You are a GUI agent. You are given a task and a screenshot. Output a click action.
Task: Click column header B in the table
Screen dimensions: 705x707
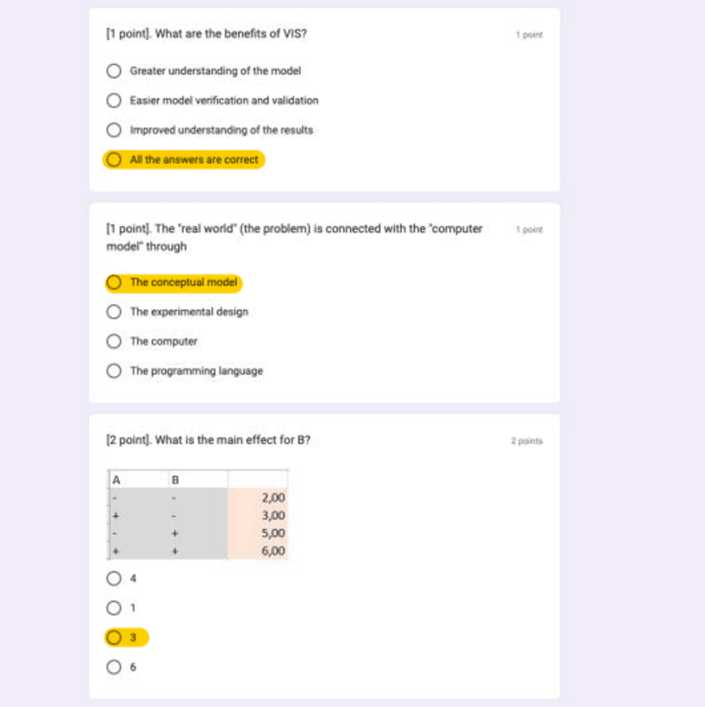click(175, 479)
